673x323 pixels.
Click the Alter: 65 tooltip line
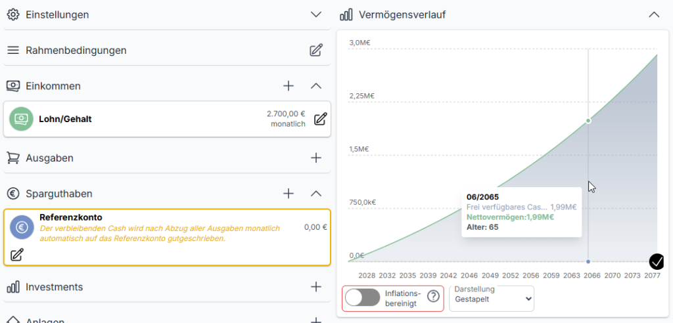click(x=482, y=227)
